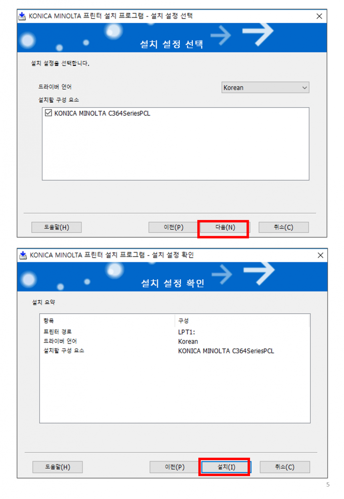This screenshot has width=344, height=499.
Task: Open help via 도움말(H) button
Action: 56,227
